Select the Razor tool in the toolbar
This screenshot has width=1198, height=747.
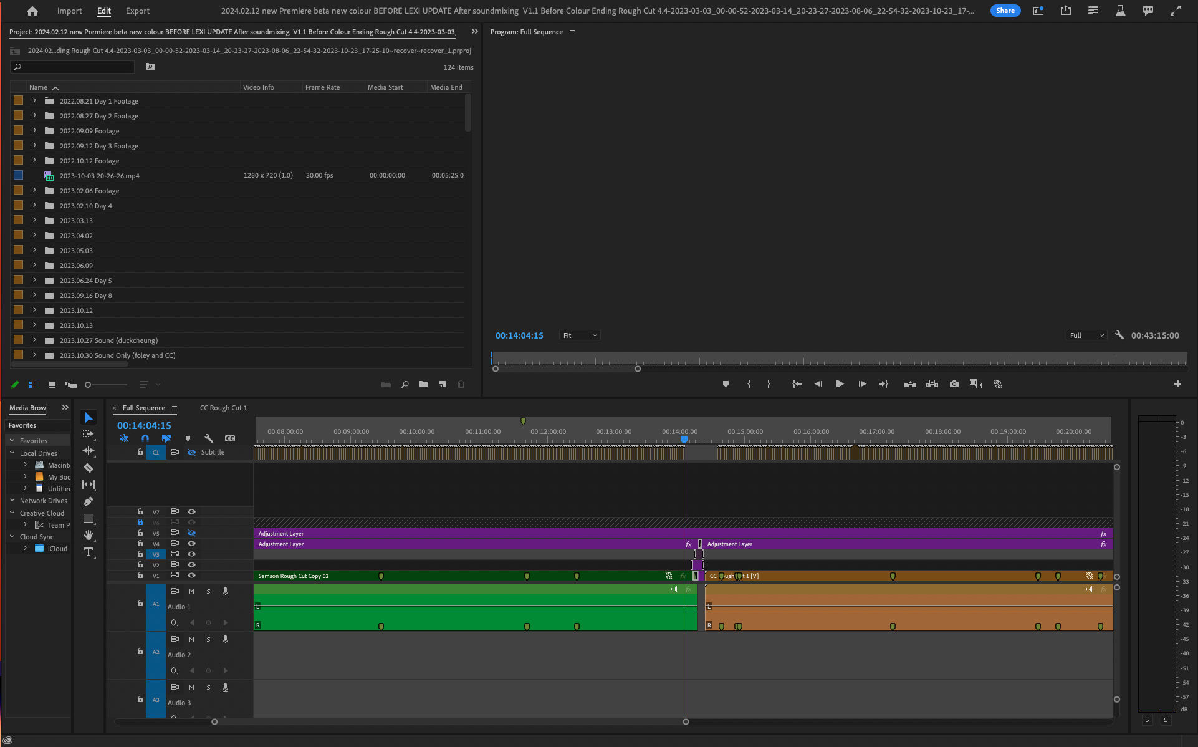click(89, 468)
